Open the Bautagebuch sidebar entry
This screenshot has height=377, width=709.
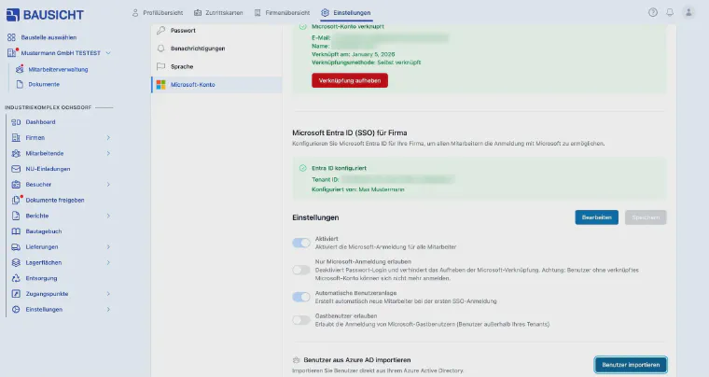tap(44, 231)
